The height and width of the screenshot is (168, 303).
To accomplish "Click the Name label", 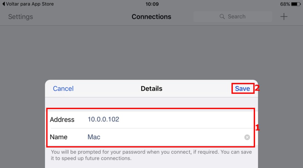I will pyautogui.click(x=59, y=137).
